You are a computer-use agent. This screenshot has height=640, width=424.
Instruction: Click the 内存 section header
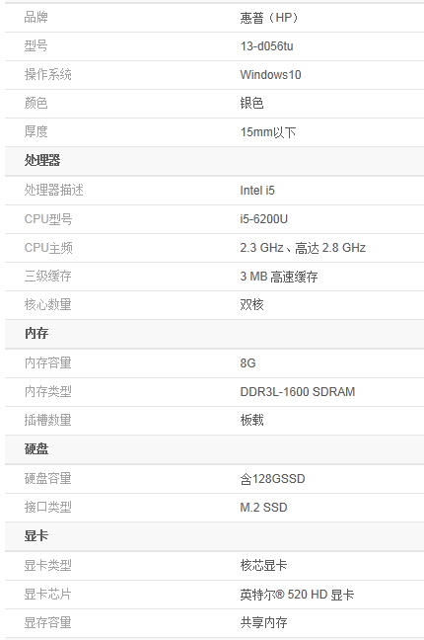[36, 334]
